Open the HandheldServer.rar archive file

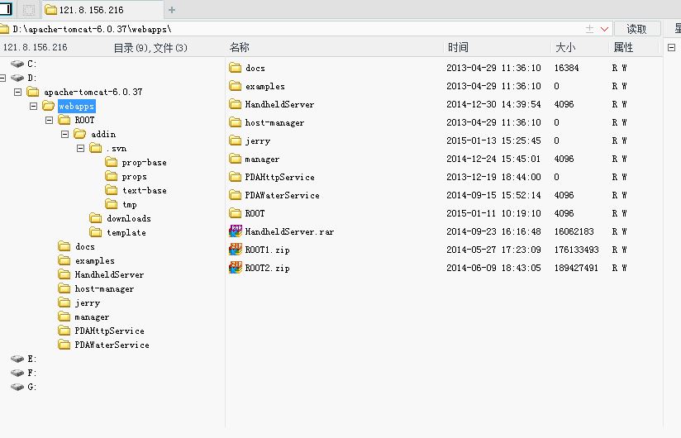pos(289,231)
